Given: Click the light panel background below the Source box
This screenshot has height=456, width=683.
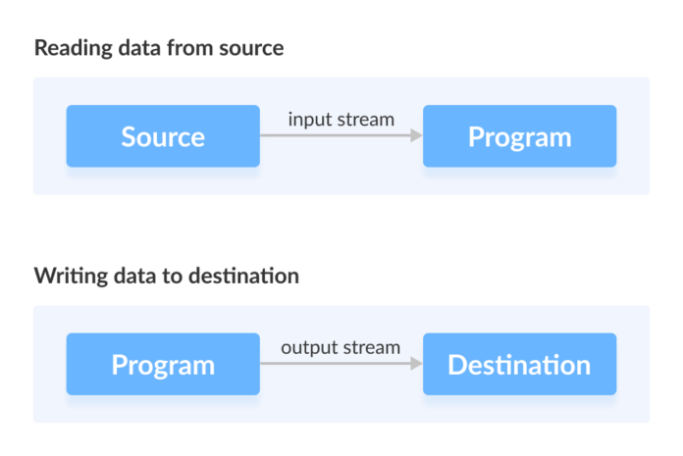Looking at the screenshot, I should (163, 181).
